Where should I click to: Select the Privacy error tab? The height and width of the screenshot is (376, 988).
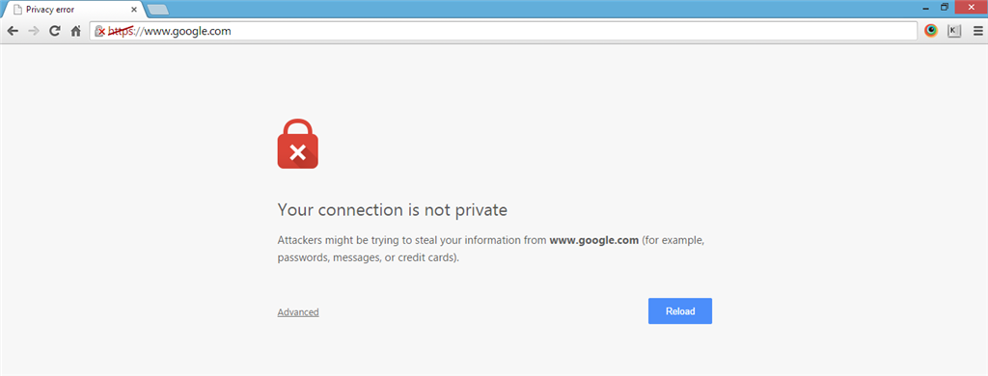pos(73,10)
